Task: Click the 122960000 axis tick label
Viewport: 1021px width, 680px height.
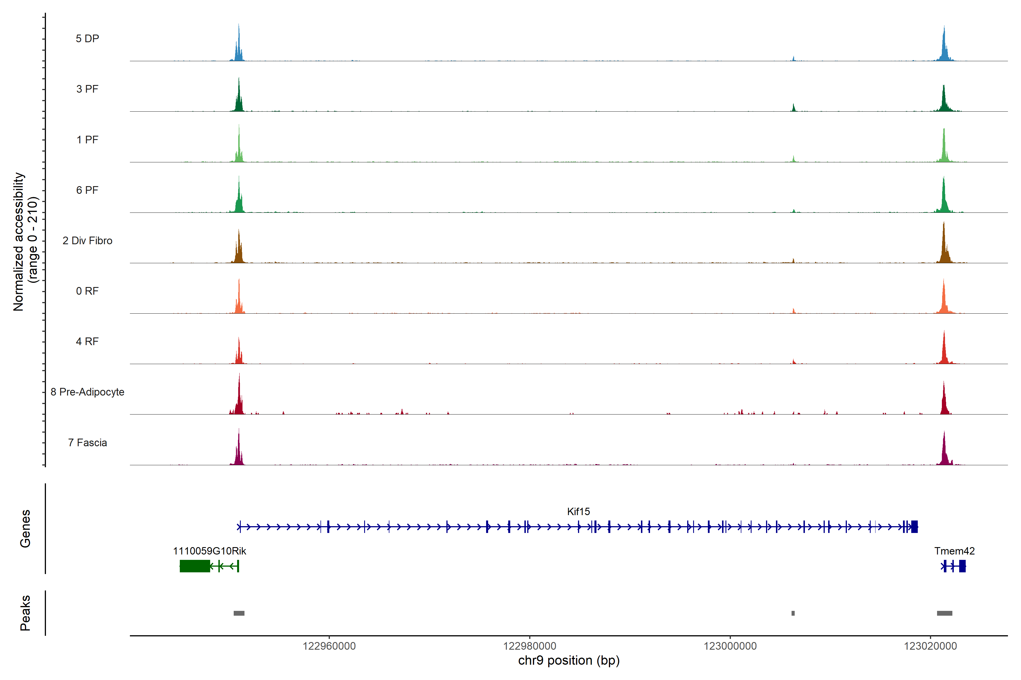Action: 329,646
